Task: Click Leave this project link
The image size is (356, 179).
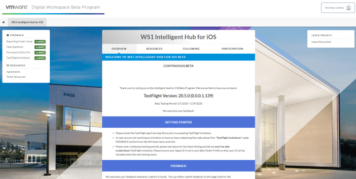Action: (321, 42)
